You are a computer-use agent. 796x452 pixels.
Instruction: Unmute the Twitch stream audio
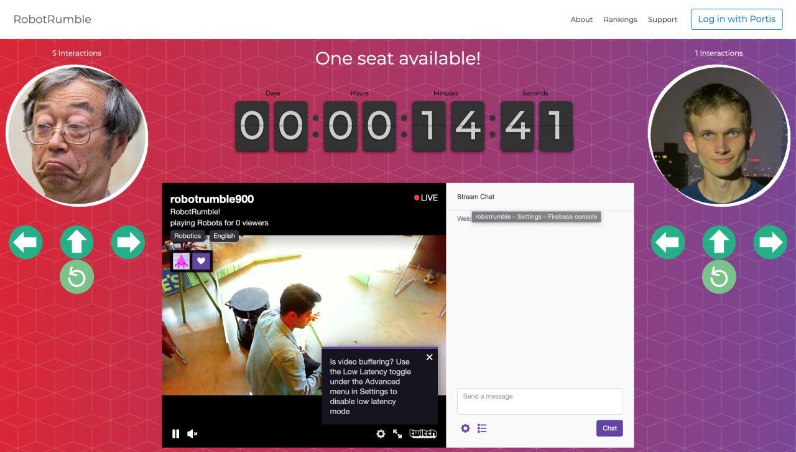(193, 434)
